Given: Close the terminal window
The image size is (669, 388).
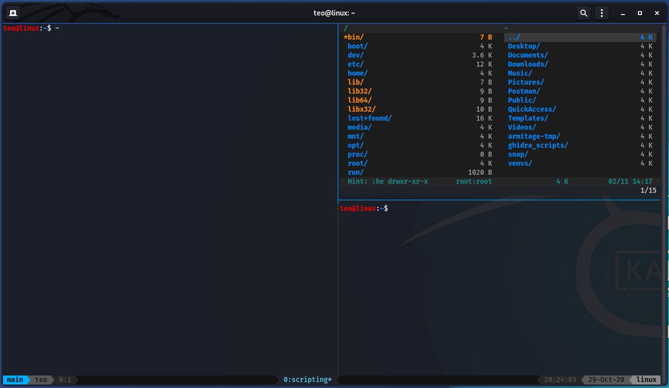Looking at the screenshot, I should click(x=657, y=13).
